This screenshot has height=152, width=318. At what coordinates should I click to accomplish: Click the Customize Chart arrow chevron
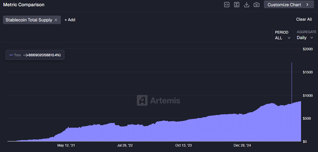(x=307, y=5)
